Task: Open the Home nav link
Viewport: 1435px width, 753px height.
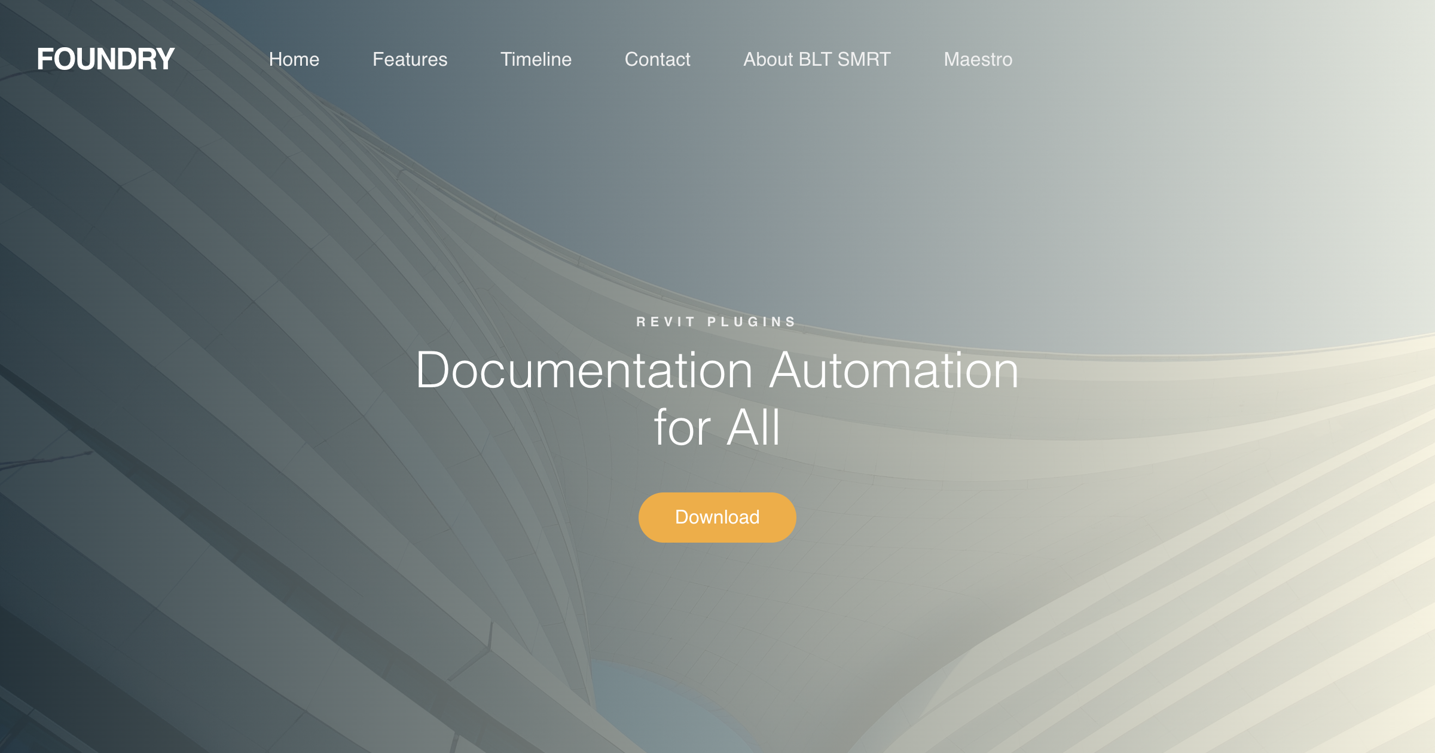Action: tap(294, 59)
